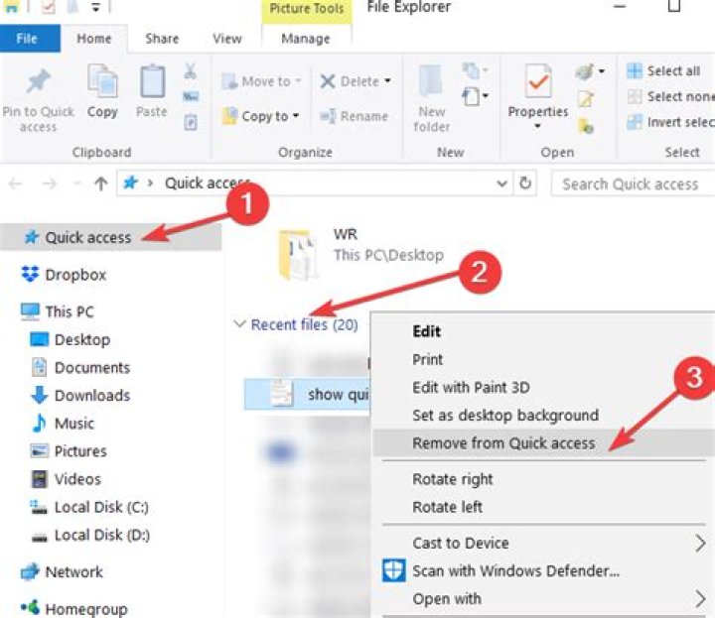Click the Paste clipboard icon
The width and height of the screenshot is (715, 618).
152,80
